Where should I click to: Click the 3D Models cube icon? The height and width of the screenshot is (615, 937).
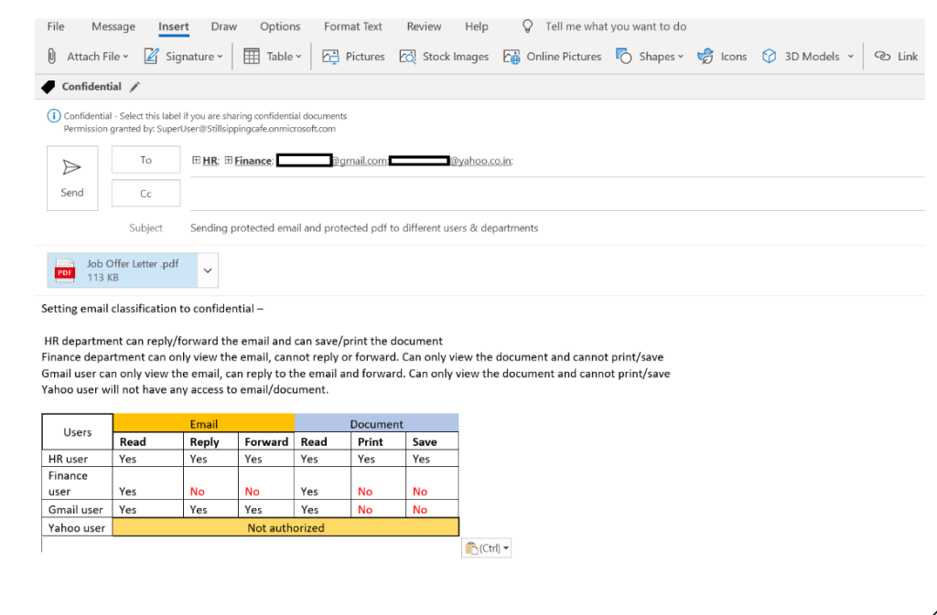769,56
